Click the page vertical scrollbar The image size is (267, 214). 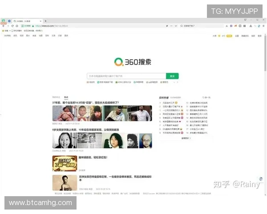(265, 54)
